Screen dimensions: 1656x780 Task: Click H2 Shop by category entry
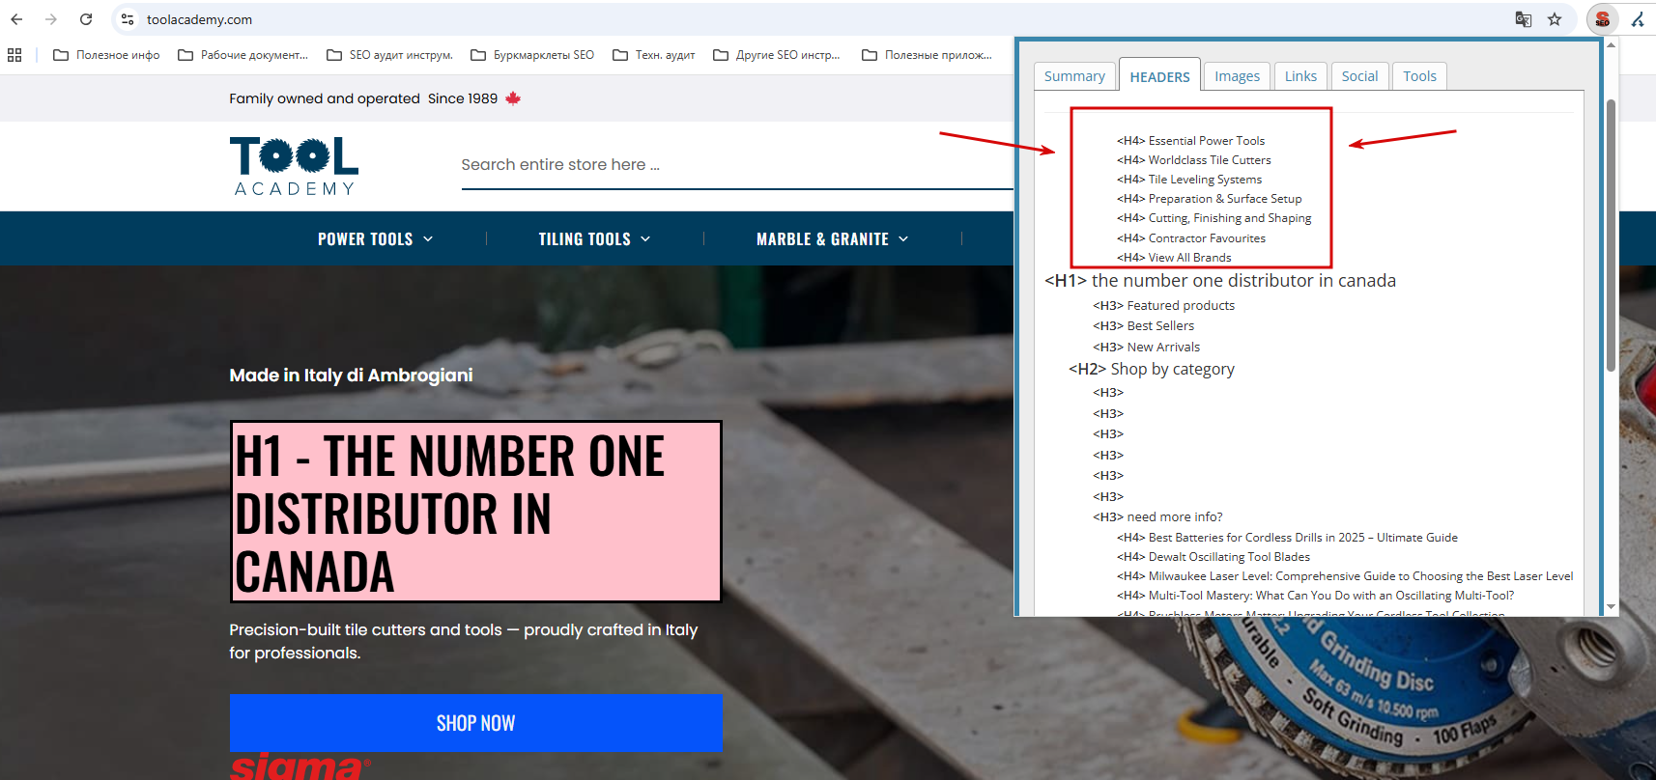coord(1152,369)
